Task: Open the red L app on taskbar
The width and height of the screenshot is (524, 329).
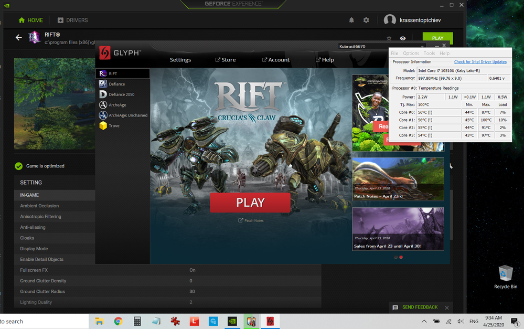Action: (x=194, y=321)
